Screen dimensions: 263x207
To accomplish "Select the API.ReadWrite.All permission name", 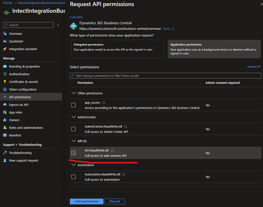I will tap(97, 151).
